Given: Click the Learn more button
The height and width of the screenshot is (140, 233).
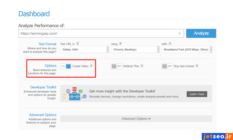Looking at the screenshot, I should tap(197, 94).
